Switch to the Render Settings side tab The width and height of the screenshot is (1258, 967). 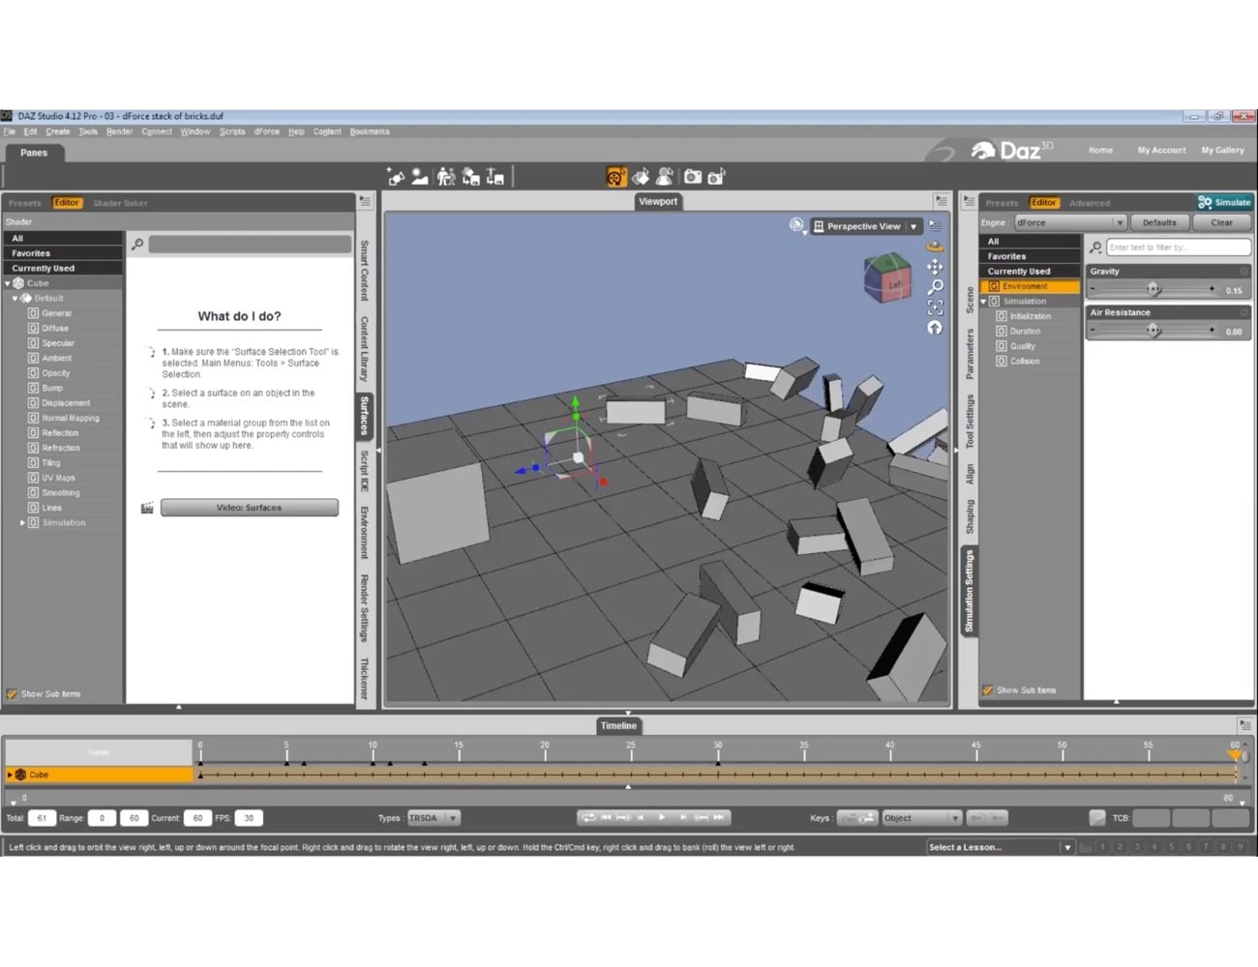pos(364,608)
